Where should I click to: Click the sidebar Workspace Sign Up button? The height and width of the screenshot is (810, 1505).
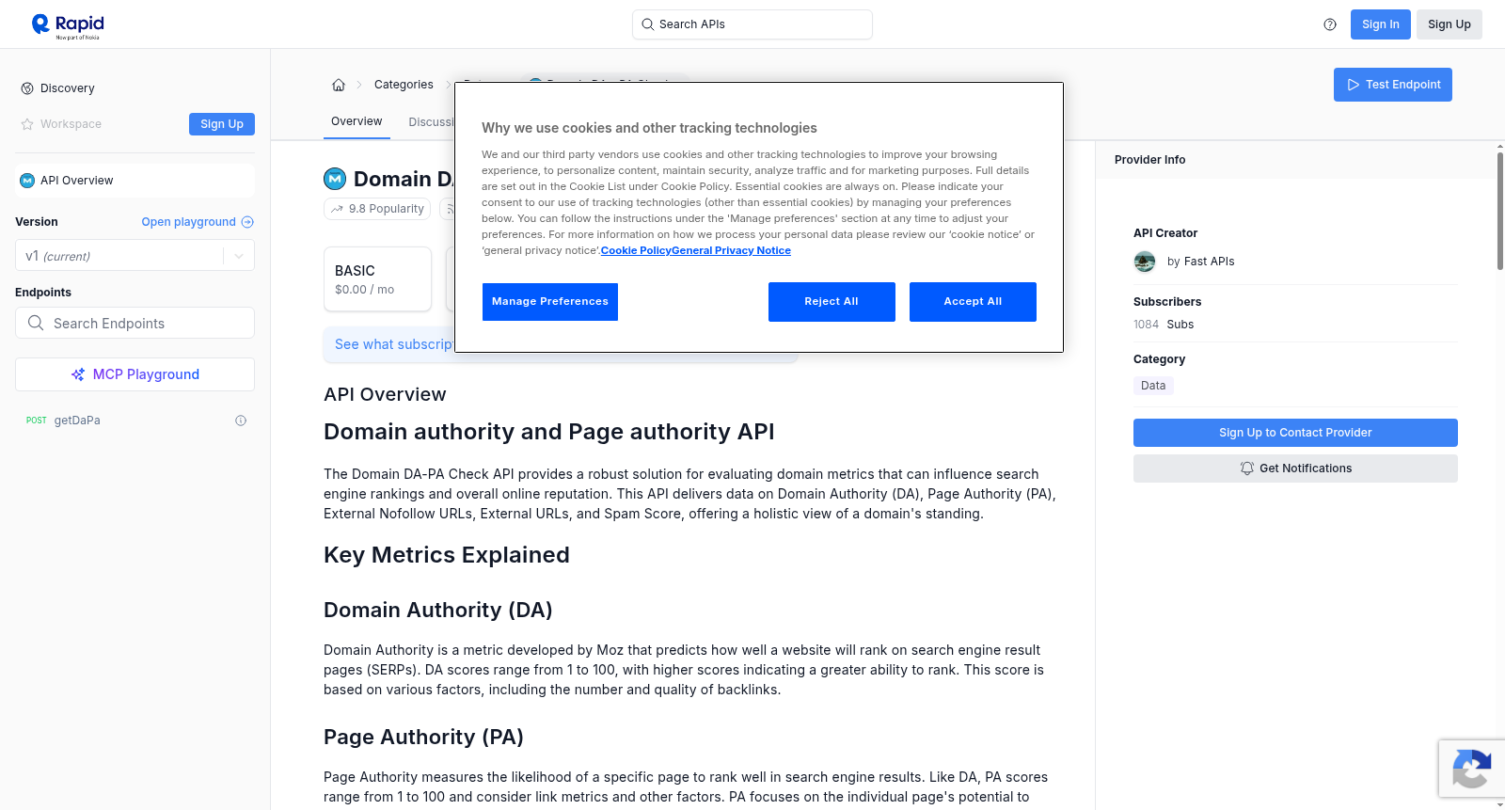click(x=222, y=124)
